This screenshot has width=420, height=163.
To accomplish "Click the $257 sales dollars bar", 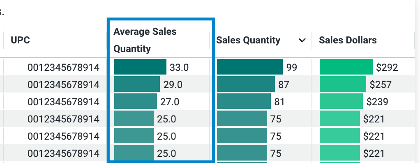I will click(343, 84).
